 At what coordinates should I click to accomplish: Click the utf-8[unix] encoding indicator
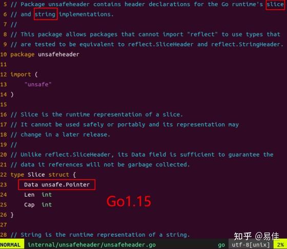point(251,245)
